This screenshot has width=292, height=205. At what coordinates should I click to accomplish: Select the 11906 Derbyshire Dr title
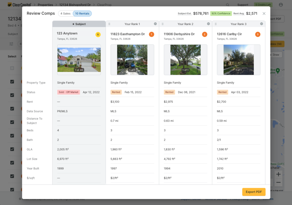[179, 34]
